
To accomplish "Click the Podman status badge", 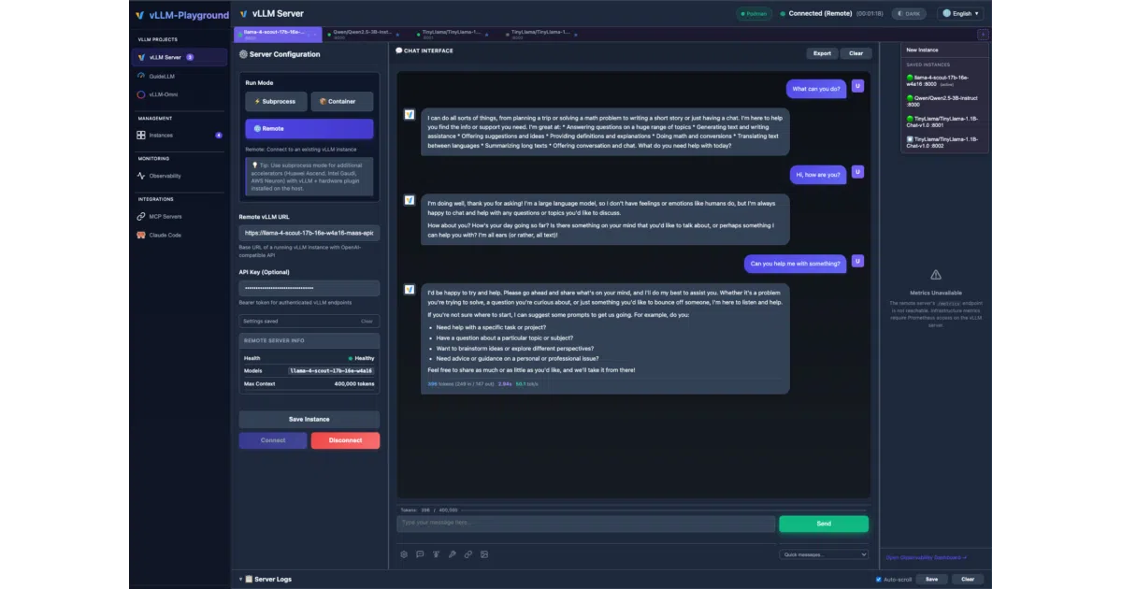I will pyautogui.click(x=754, y=14).
